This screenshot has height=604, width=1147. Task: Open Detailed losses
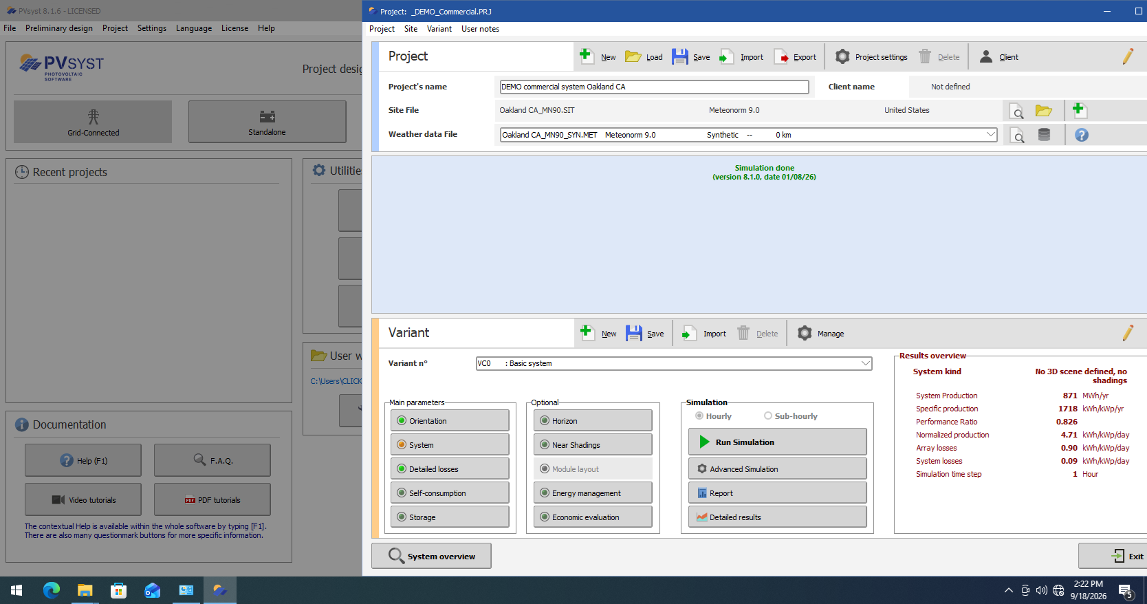pyautogui.click(x=450, y=469)
